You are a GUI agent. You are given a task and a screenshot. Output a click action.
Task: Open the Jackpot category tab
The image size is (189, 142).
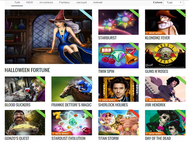(x=81, y=3)
